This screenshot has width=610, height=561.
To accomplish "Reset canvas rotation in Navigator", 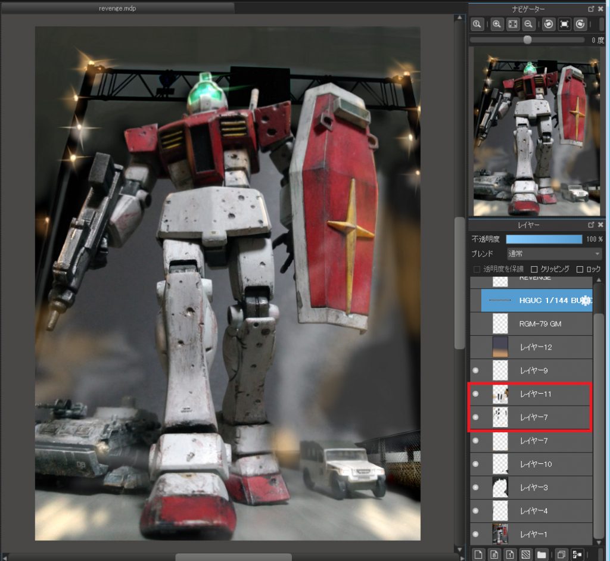I will tap(564, 24).
